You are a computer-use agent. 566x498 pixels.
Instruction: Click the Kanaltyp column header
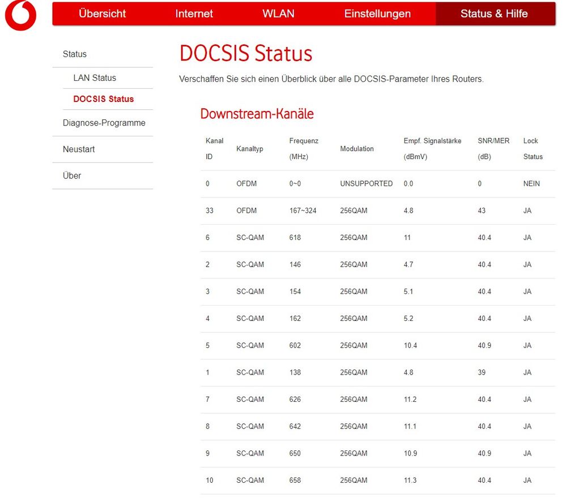(250, 149)
